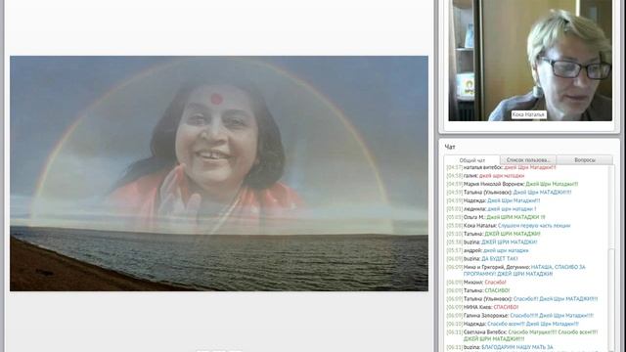Switch to the Общий чат tab
626x352 pixels.
471,160
